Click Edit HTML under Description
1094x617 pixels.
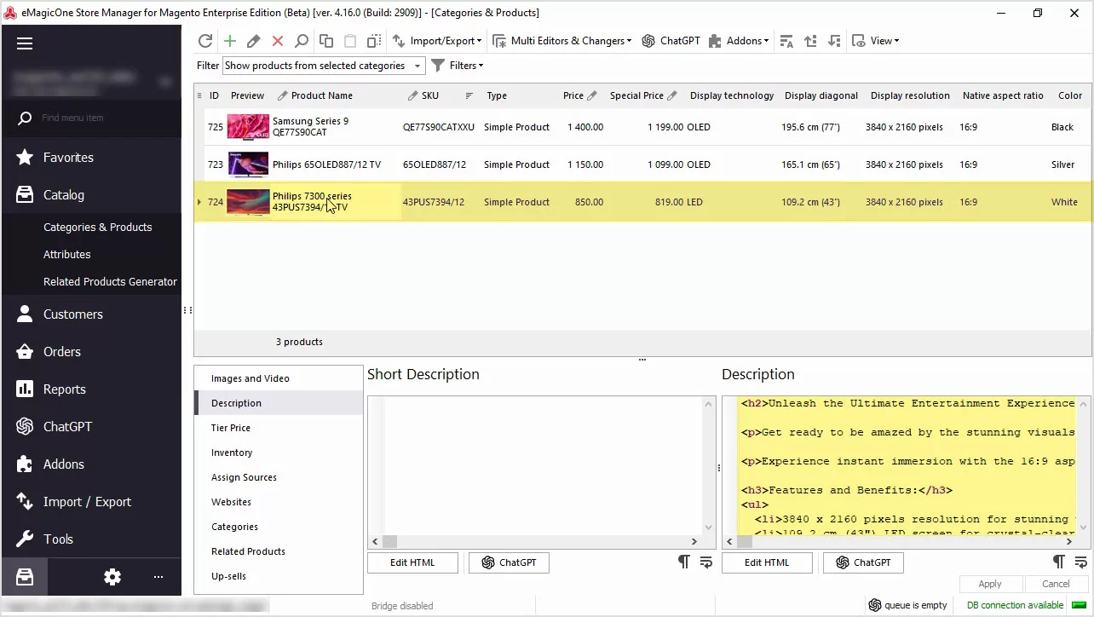click(x=767, y=562)
